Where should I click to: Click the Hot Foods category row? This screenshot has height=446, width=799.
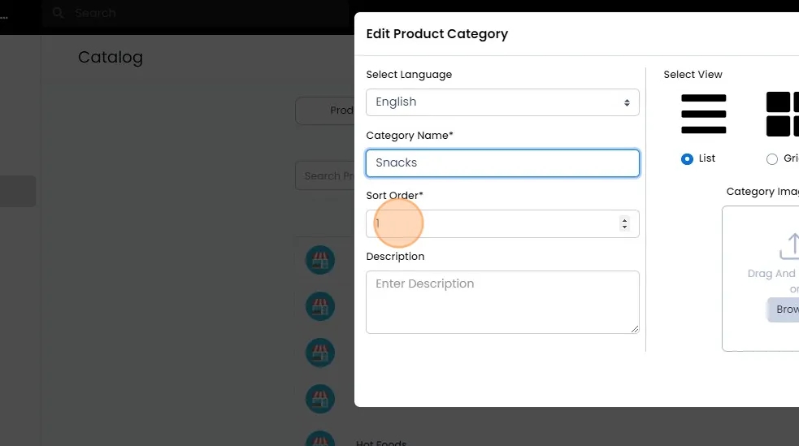coord(380,443)
